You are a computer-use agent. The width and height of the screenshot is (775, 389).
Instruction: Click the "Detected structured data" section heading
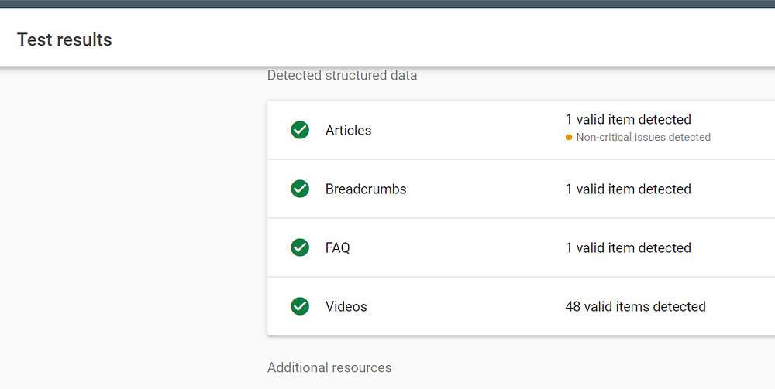(342, 75)
